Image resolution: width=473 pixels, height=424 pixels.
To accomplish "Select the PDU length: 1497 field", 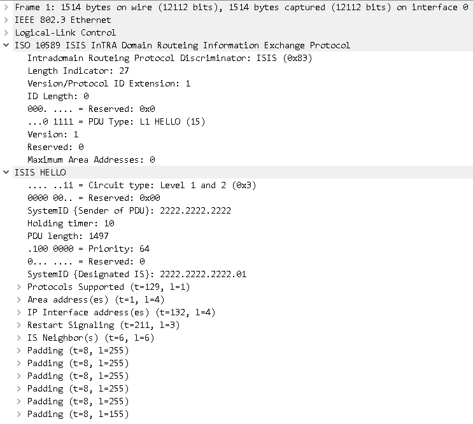I will pos(68,236).
